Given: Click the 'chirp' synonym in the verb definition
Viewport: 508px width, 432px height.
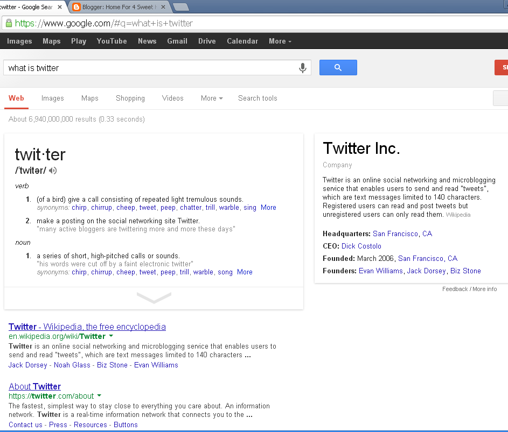Looking at the screenshot, I should [79, 208].
